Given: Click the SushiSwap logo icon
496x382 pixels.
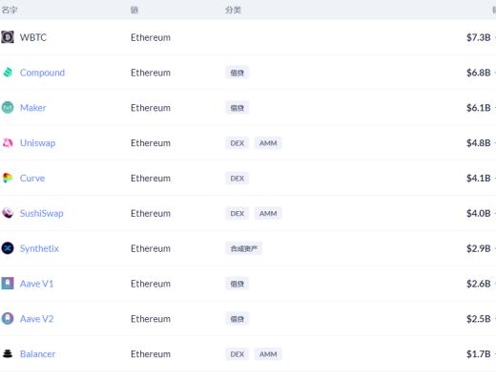Looking at the screenshot, I should [x=8, y=213].
